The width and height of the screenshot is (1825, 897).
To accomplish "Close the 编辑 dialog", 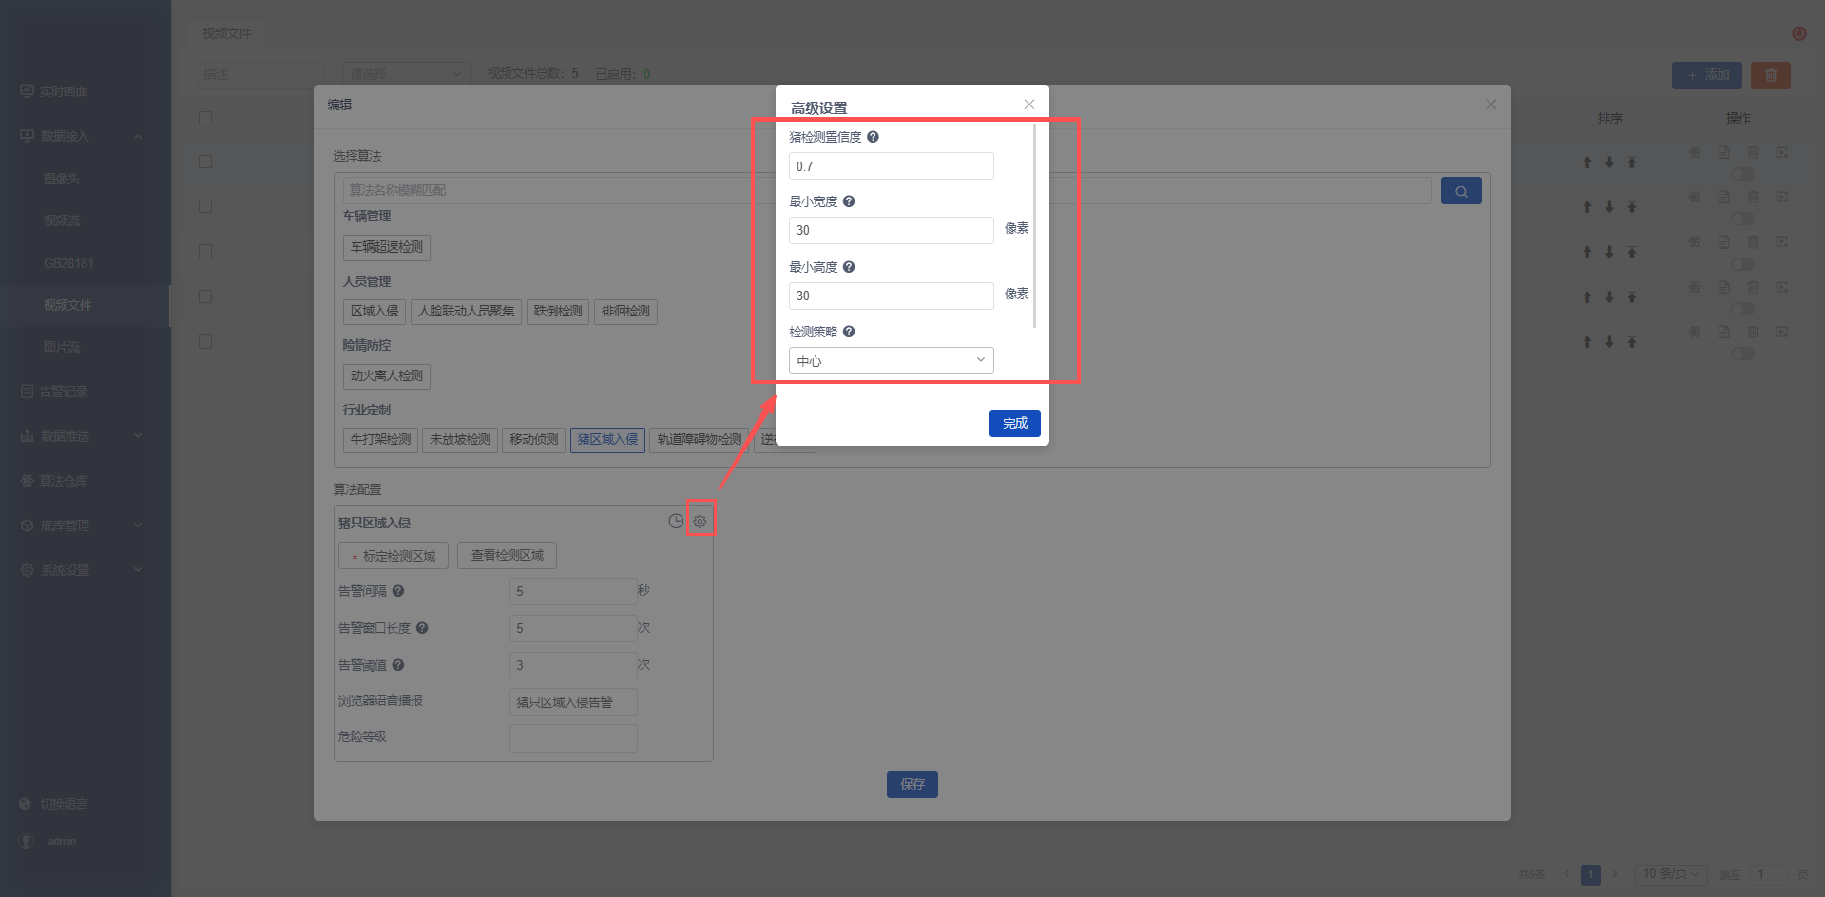I will (1491, 105).
